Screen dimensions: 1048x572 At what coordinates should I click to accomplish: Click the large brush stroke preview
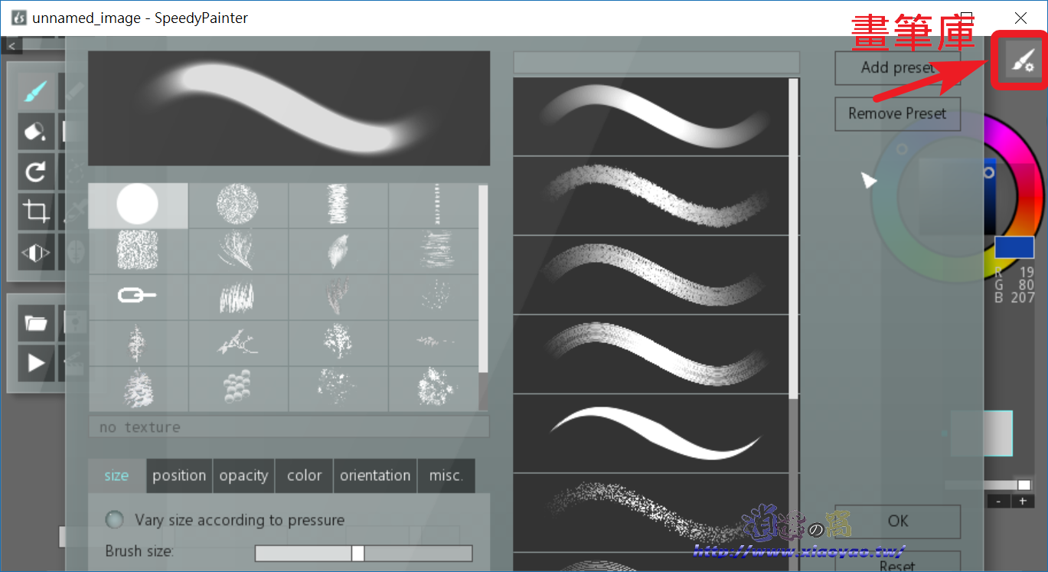pyautogui.click(x=289, y=108)
